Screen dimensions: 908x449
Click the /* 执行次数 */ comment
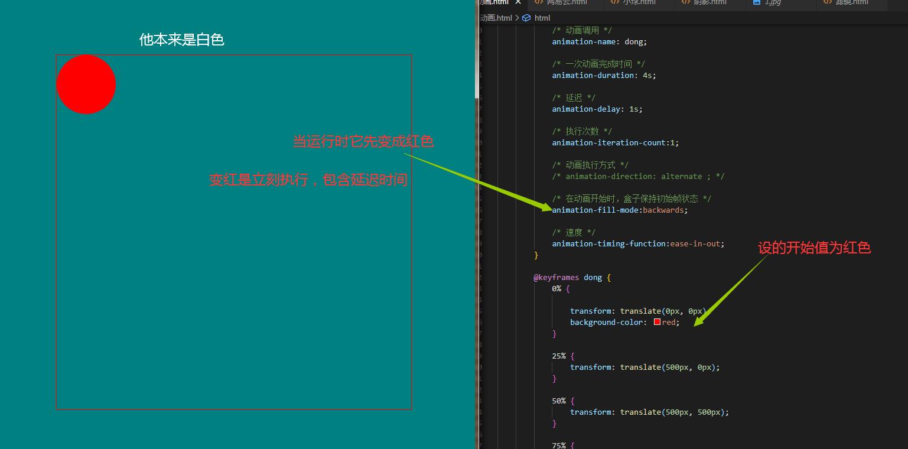pyautogui.click(x=582, y=131)
